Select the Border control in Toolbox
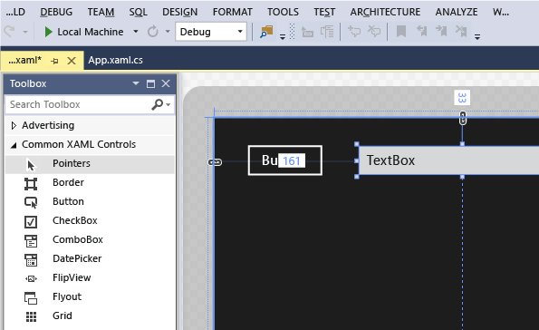This screenshot has height=330, width=539. (x=90, y=183)
